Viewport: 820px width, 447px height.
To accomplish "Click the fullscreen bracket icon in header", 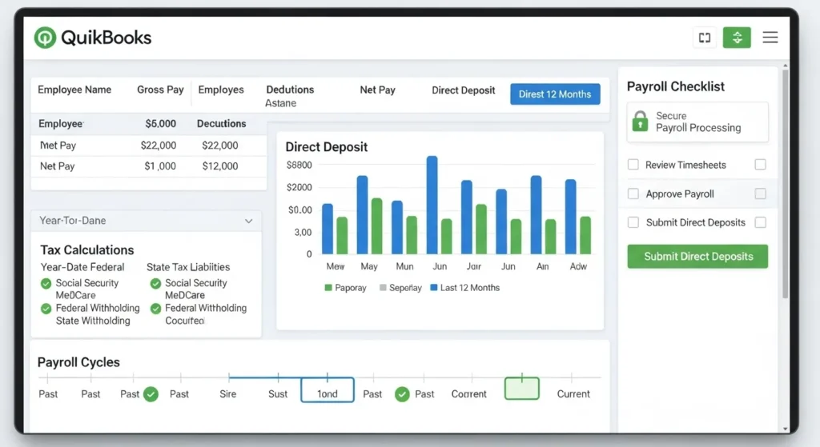I will coord(705,38).
